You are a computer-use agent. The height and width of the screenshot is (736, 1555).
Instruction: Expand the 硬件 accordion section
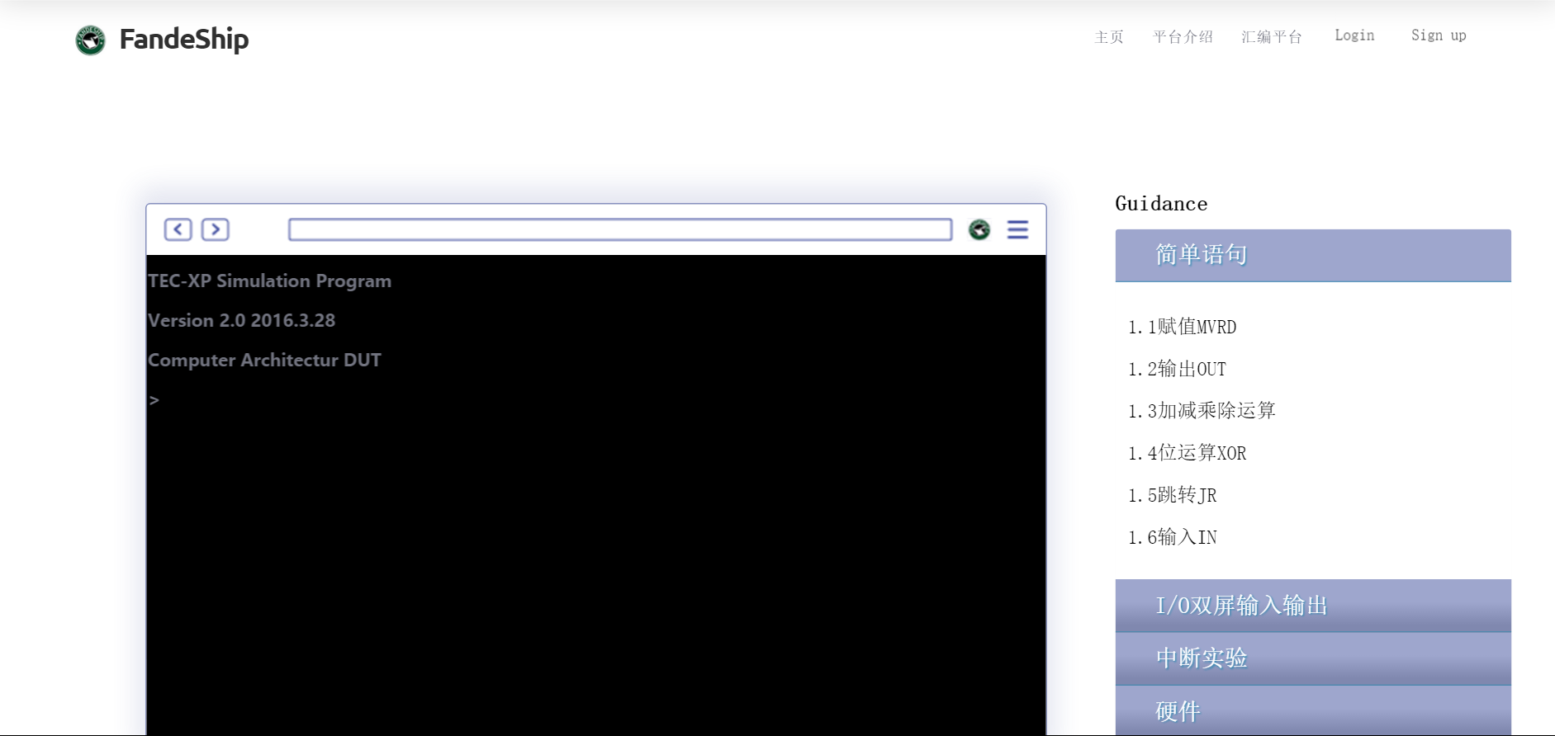coord(1312,710)
